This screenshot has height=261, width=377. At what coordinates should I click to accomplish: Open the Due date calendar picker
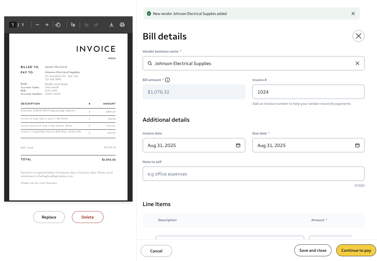click(x=357, y=145)
